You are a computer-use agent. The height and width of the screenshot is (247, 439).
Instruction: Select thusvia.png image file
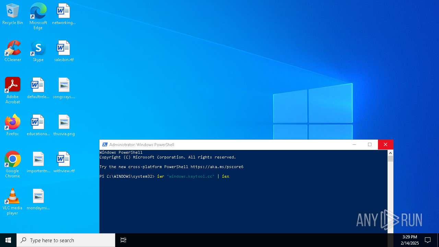(64, 126)
